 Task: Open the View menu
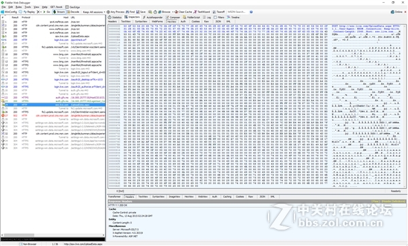click(x=37, y=7)
